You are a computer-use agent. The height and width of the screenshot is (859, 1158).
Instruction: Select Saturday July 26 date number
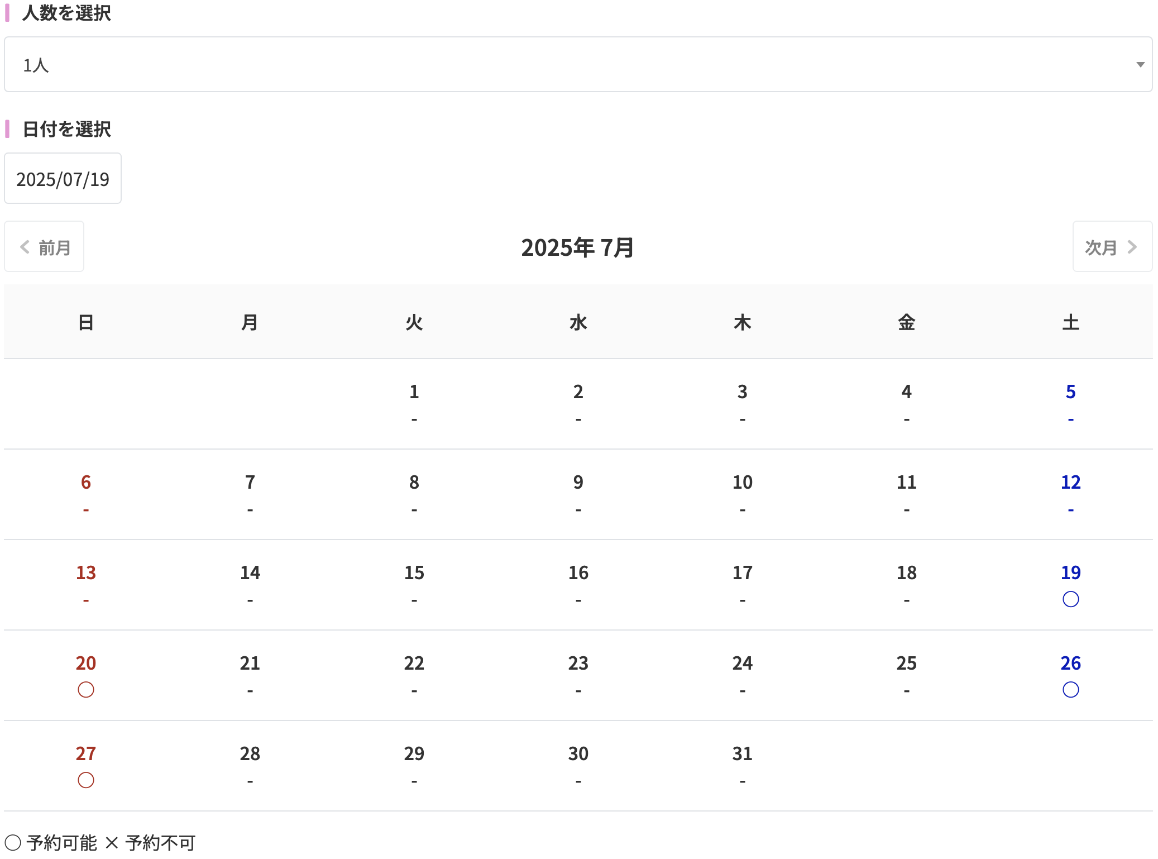click(x=1070, y=663)
